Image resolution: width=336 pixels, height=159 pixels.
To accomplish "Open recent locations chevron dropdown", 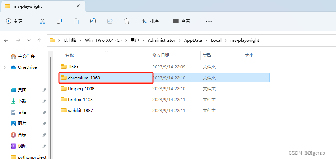I will [x=29, y=40].
